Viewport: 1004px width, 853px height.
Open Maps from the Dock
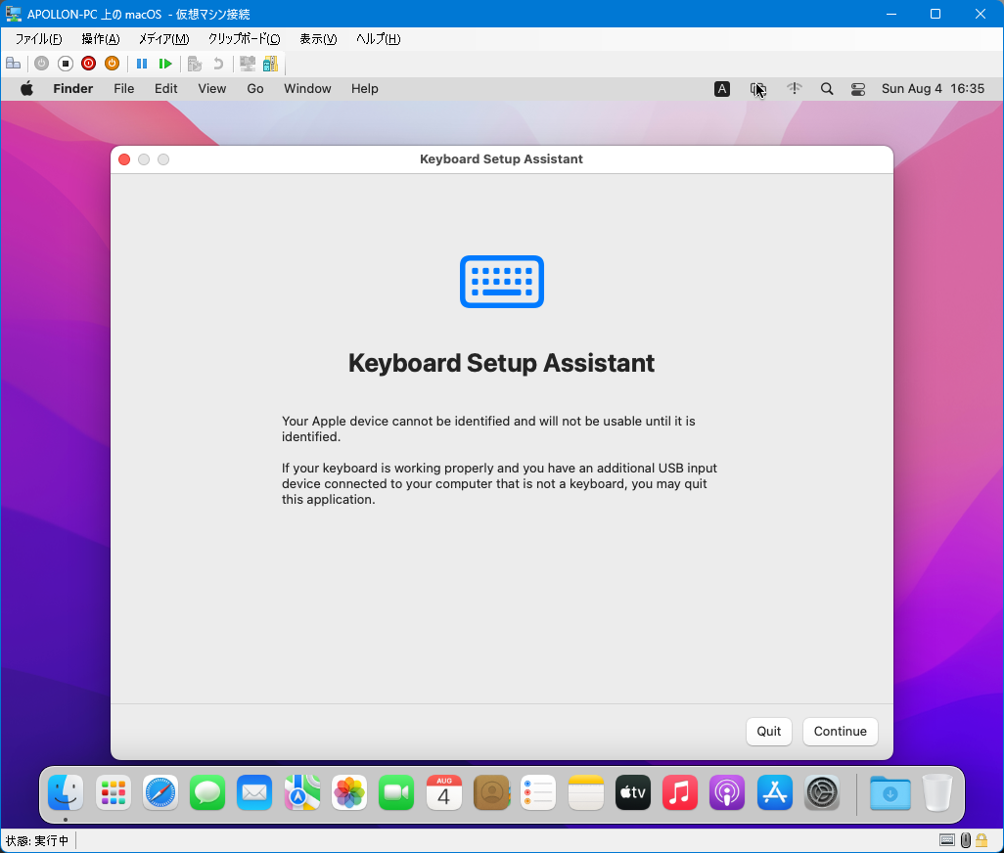point(302,793)
